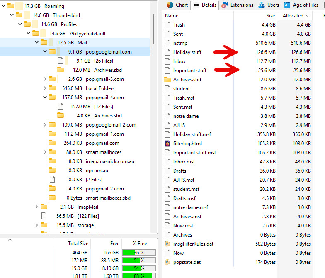The height and width of the screenshot is (278, 325).
Task: Click the opcom.au folder icon
Action: (x=52, y=170)
